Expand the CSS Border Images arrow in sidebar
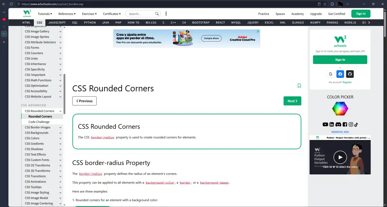 tap(60, 128)
